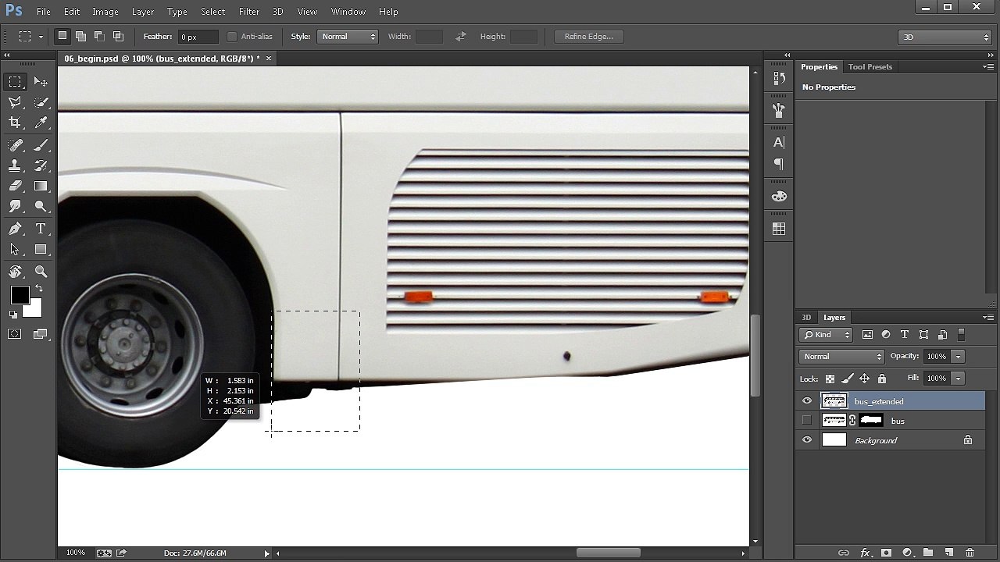Image resolution: width=1000 pixels, height=562 pixels.
Task: Select the History Brush tool
Action: click(x=41, y=165)
